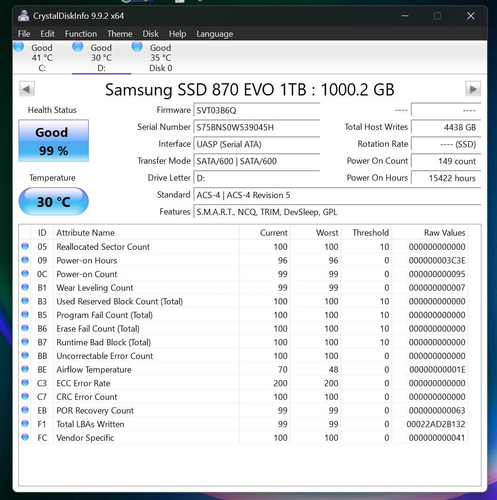Click status dot of POR Recovery Count
This screenshot has width=497, height=500.
pyautogui.click(x=25, y=410)
